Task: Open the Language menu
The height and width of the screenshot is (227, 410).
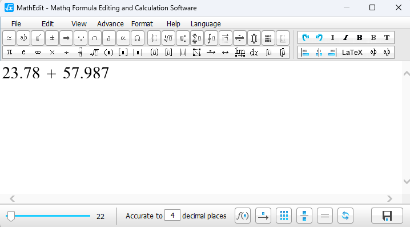Action: point(206,24)
